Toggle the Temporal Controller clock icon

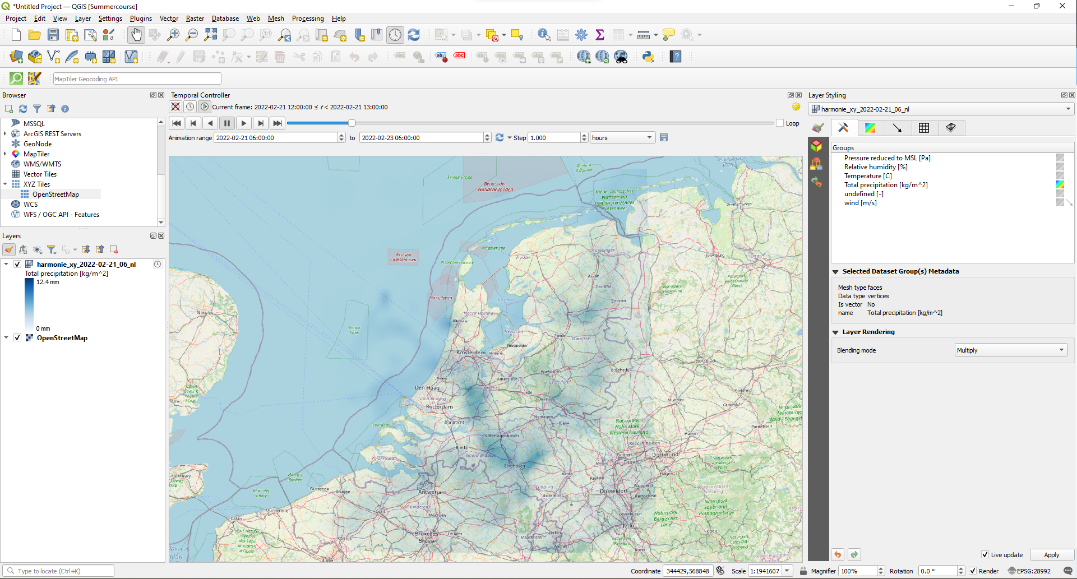(x=395, y=35)
